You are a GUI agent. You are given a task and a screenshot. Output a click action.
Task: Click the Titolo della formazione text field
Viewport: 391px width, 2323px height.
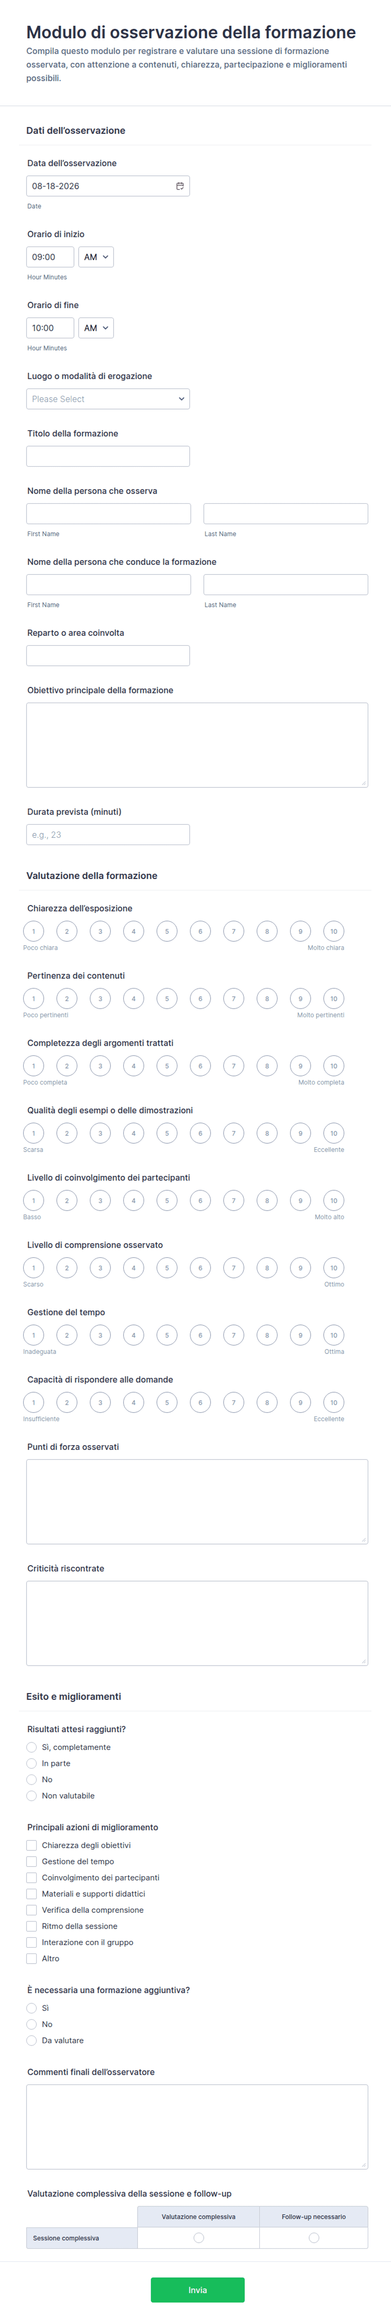108,456
